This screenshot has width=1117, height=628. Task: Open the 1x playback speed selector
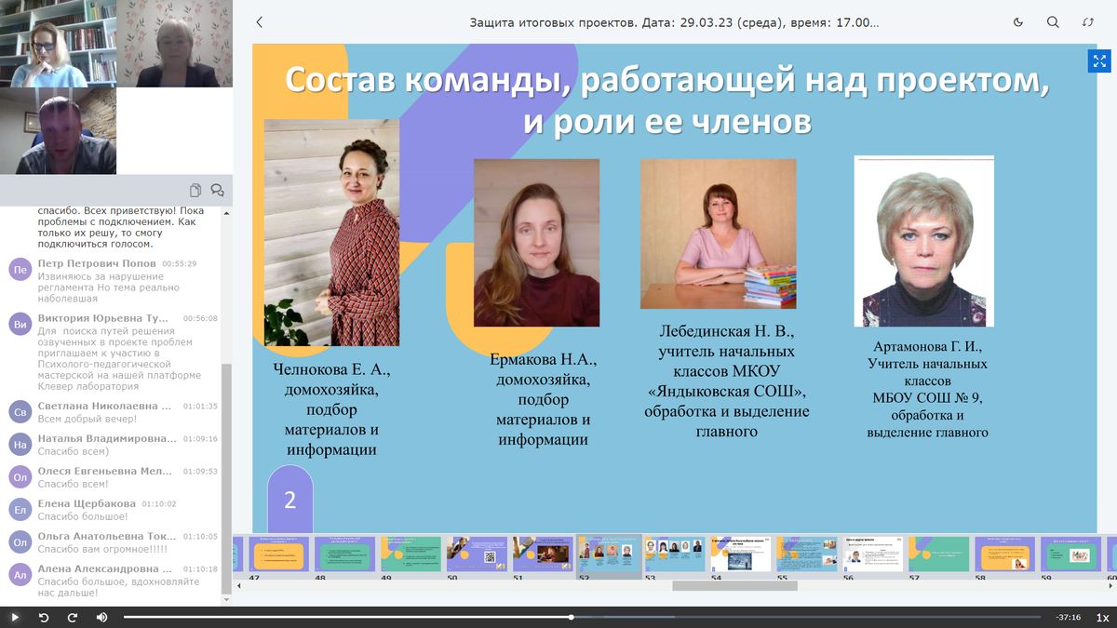[x=1102, y=618]
